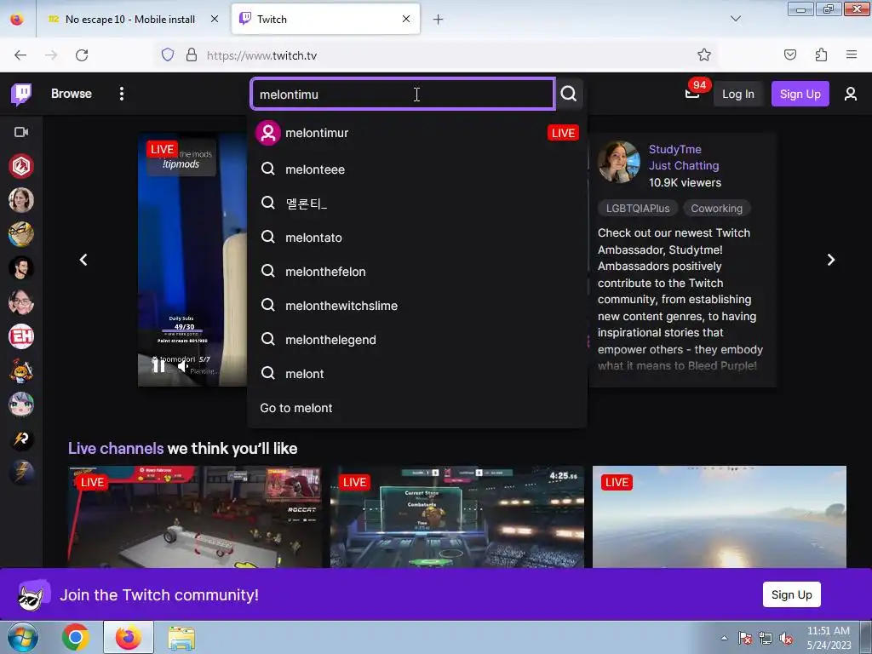Go to previous carousel stream
Screen dimensions: 872x654
(83, 260)
